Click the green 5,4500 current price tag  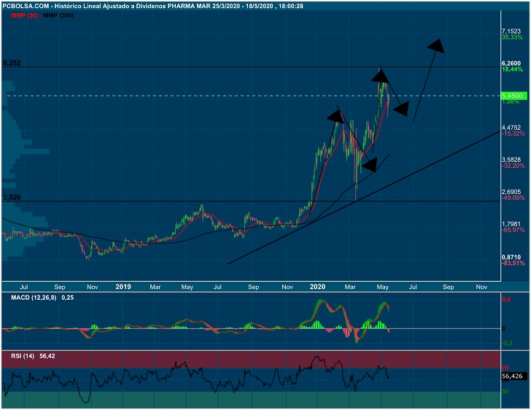click(514, 96)
